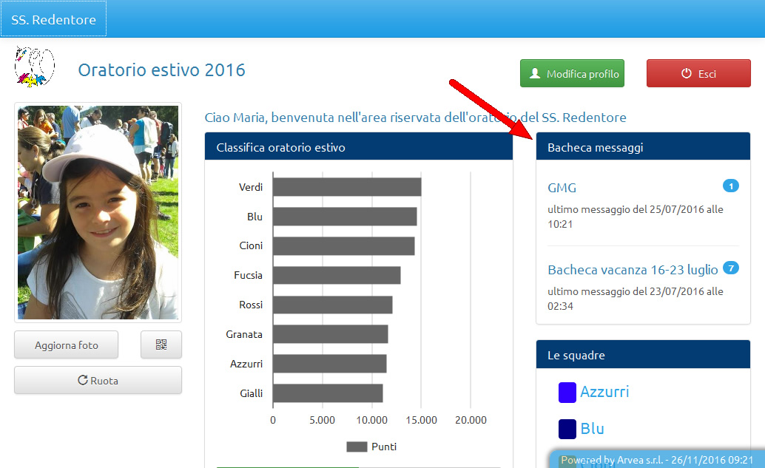This screenshot has height=468, width=765.
Task: Click the 20.000 axis label
Action: coord(471,420)
